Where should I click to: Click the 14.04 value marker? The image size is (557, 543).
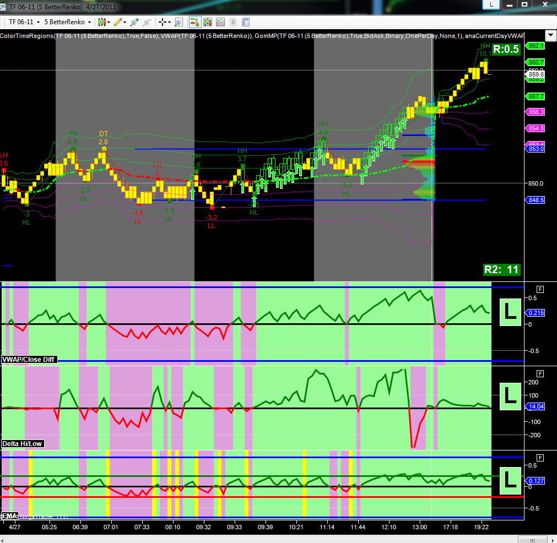click(x=536, y=406)
